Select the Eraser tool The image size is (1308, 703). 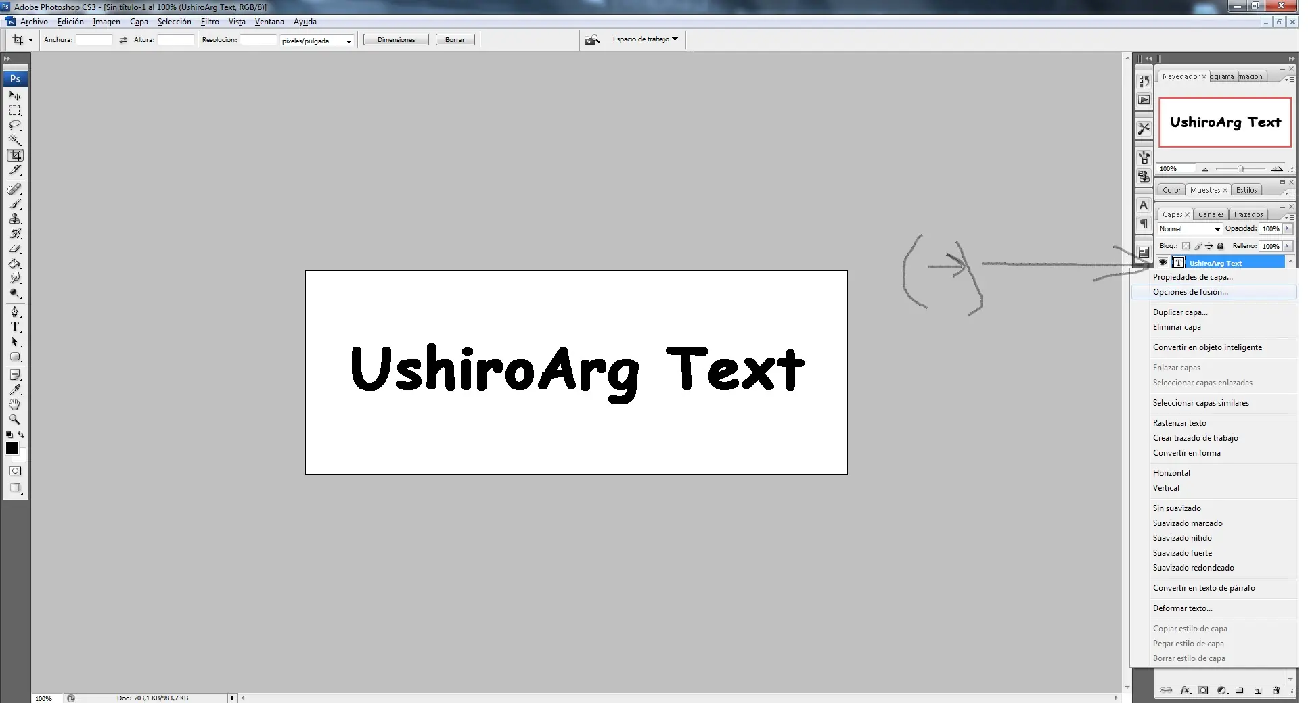click(x=15, y=248)
